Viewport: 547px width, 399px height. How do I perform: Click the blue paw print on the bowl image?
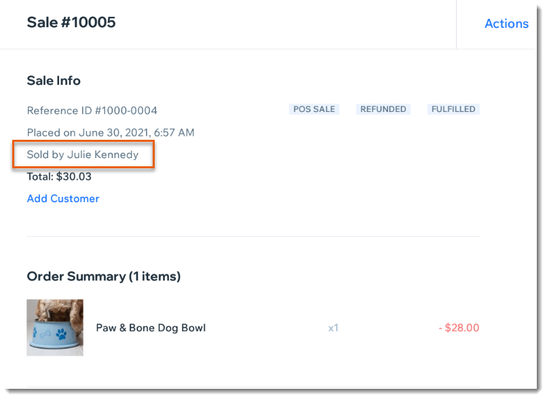coord(61,335)
